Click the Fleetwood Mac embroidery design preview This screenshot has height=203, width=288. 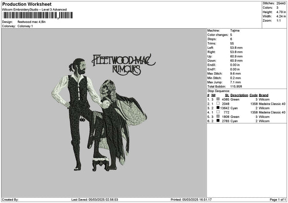(x=103, y=113)
